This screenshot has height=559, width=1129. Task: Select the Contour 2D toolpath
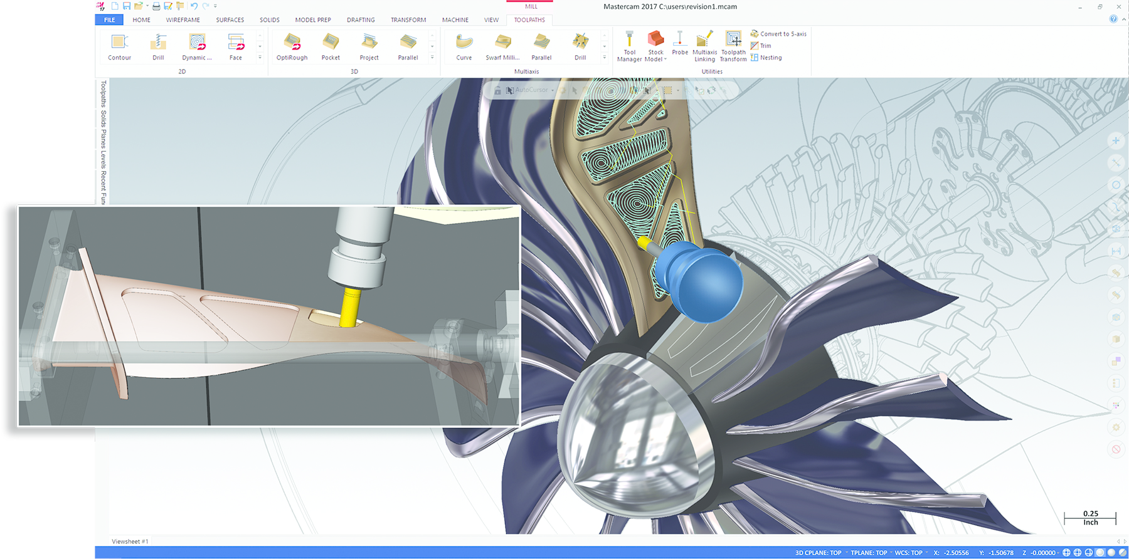tap(119, 48)
